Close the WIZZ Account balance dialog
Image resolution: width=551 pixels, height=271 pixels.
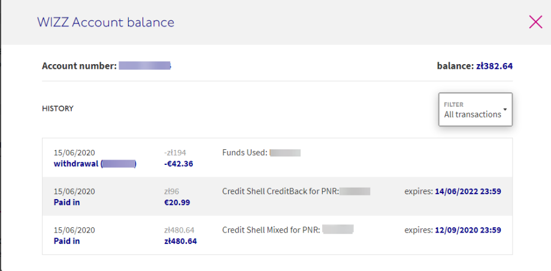535,23
